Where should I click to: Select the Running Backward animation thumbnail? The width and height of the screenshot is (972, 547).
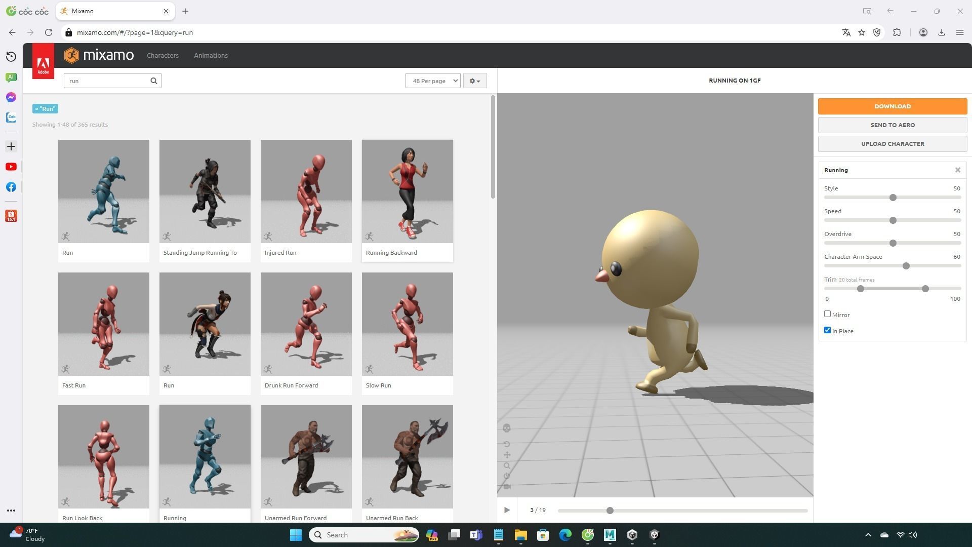[x=408, y=191]
